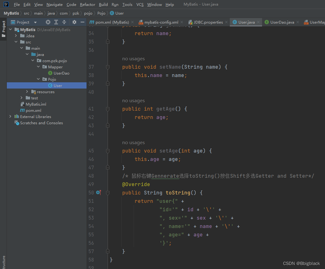This screenshot has height=269, width=325.
Task: Click the Expand All icon in Project toolbar
Action: 56,22
